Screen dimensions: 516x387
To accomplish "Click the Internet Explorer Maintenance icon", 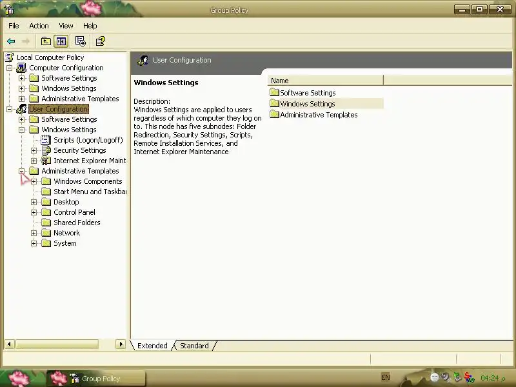I will [x=46, y=161].
